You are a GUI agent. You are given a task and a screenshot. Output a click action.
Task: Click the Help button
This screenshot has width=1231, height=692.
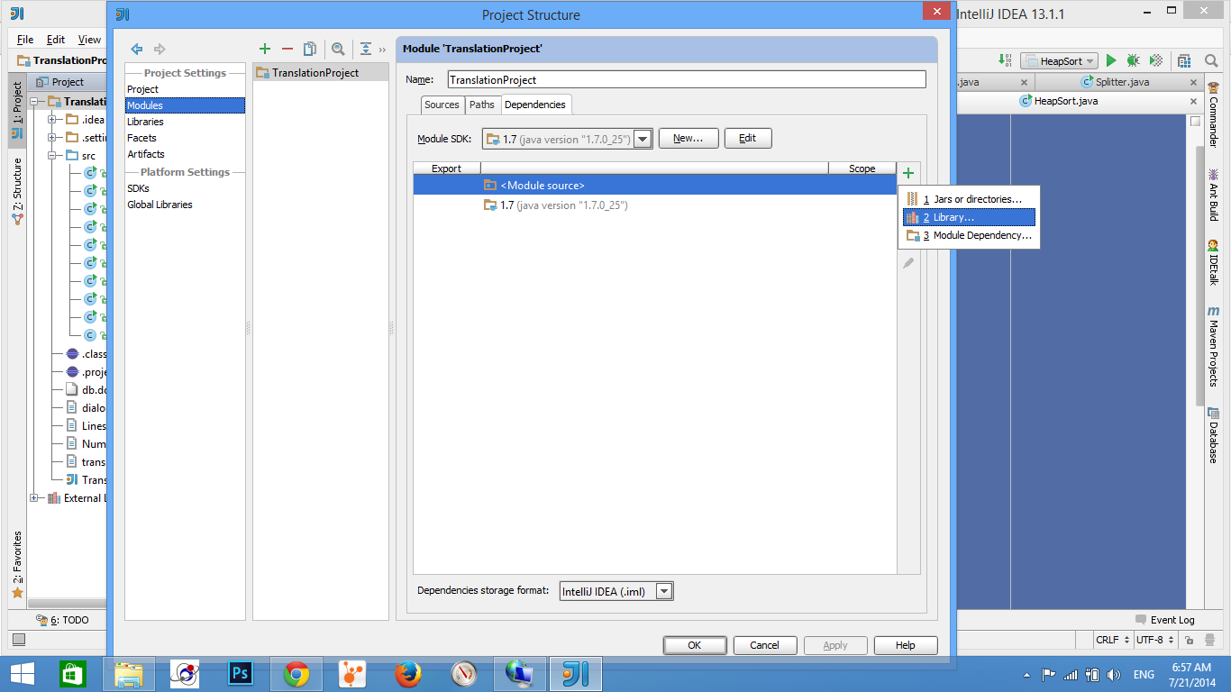[906, 645]
